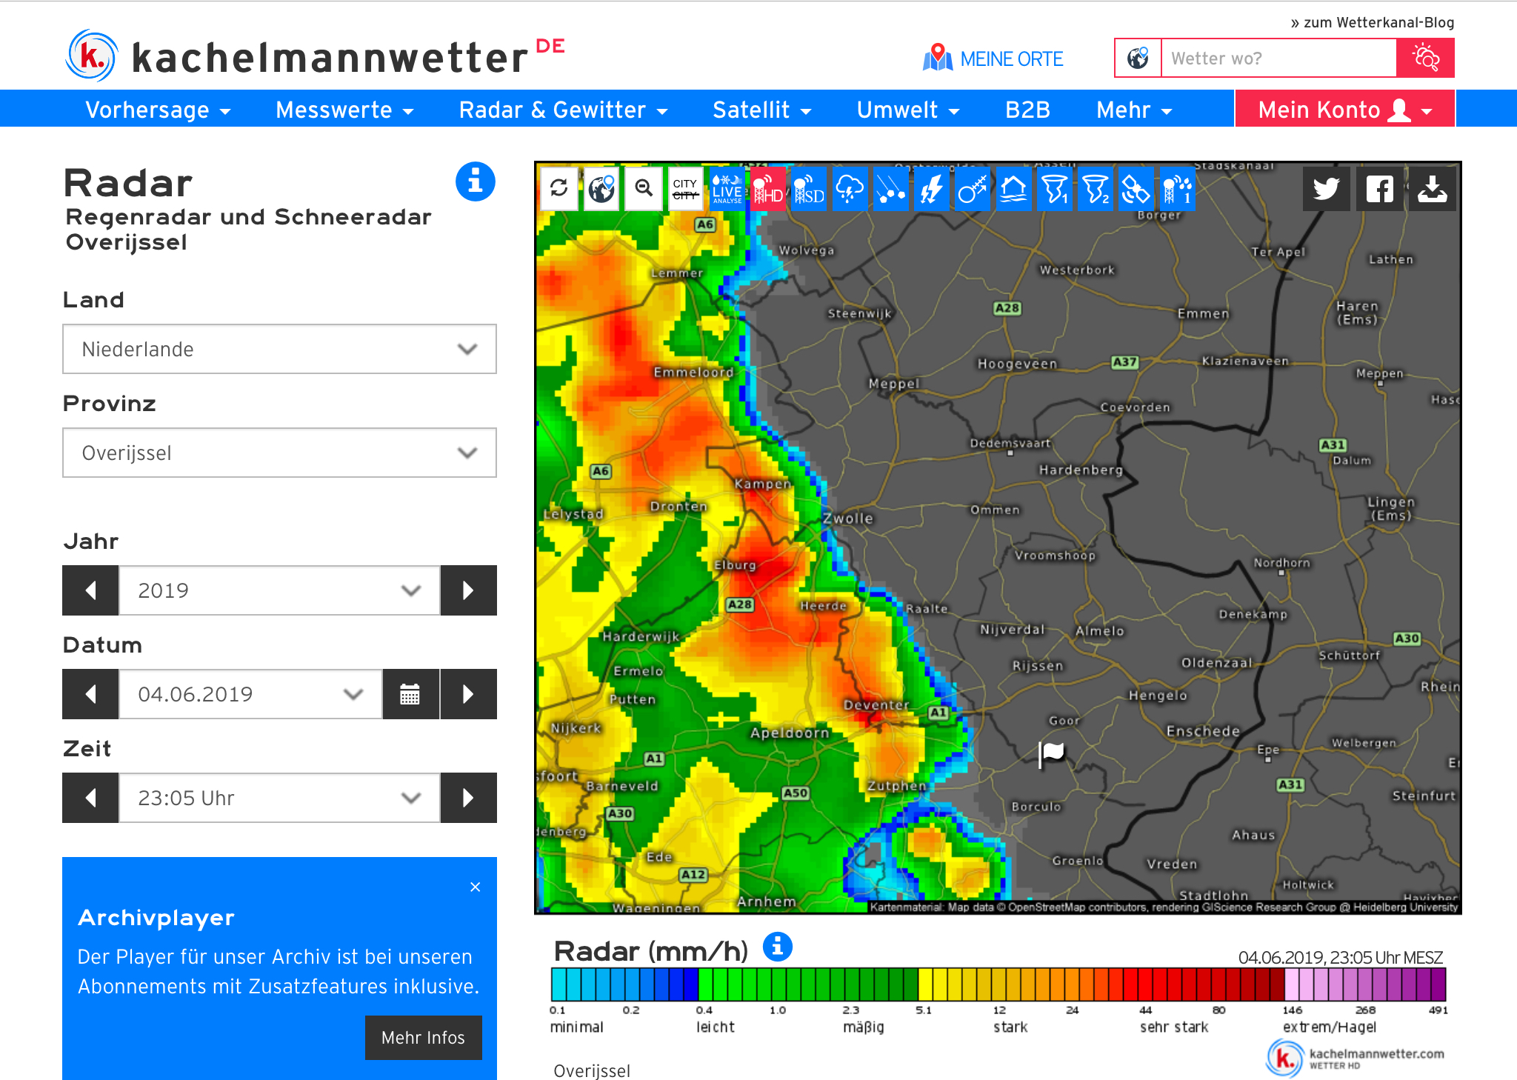Click the yellow 5.1 legend color swatch
Viewport: 1517px width, 1080px height.
925,985
